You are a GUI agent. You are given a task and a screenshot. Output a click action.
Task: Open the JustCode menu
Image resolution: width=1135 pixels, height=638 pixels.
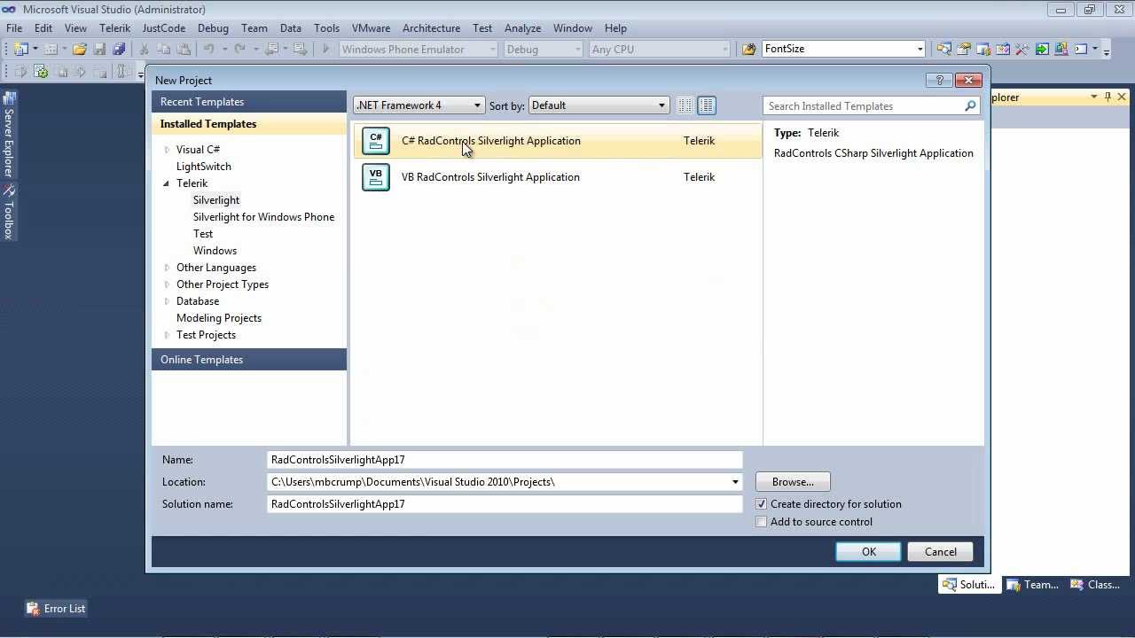164,28
